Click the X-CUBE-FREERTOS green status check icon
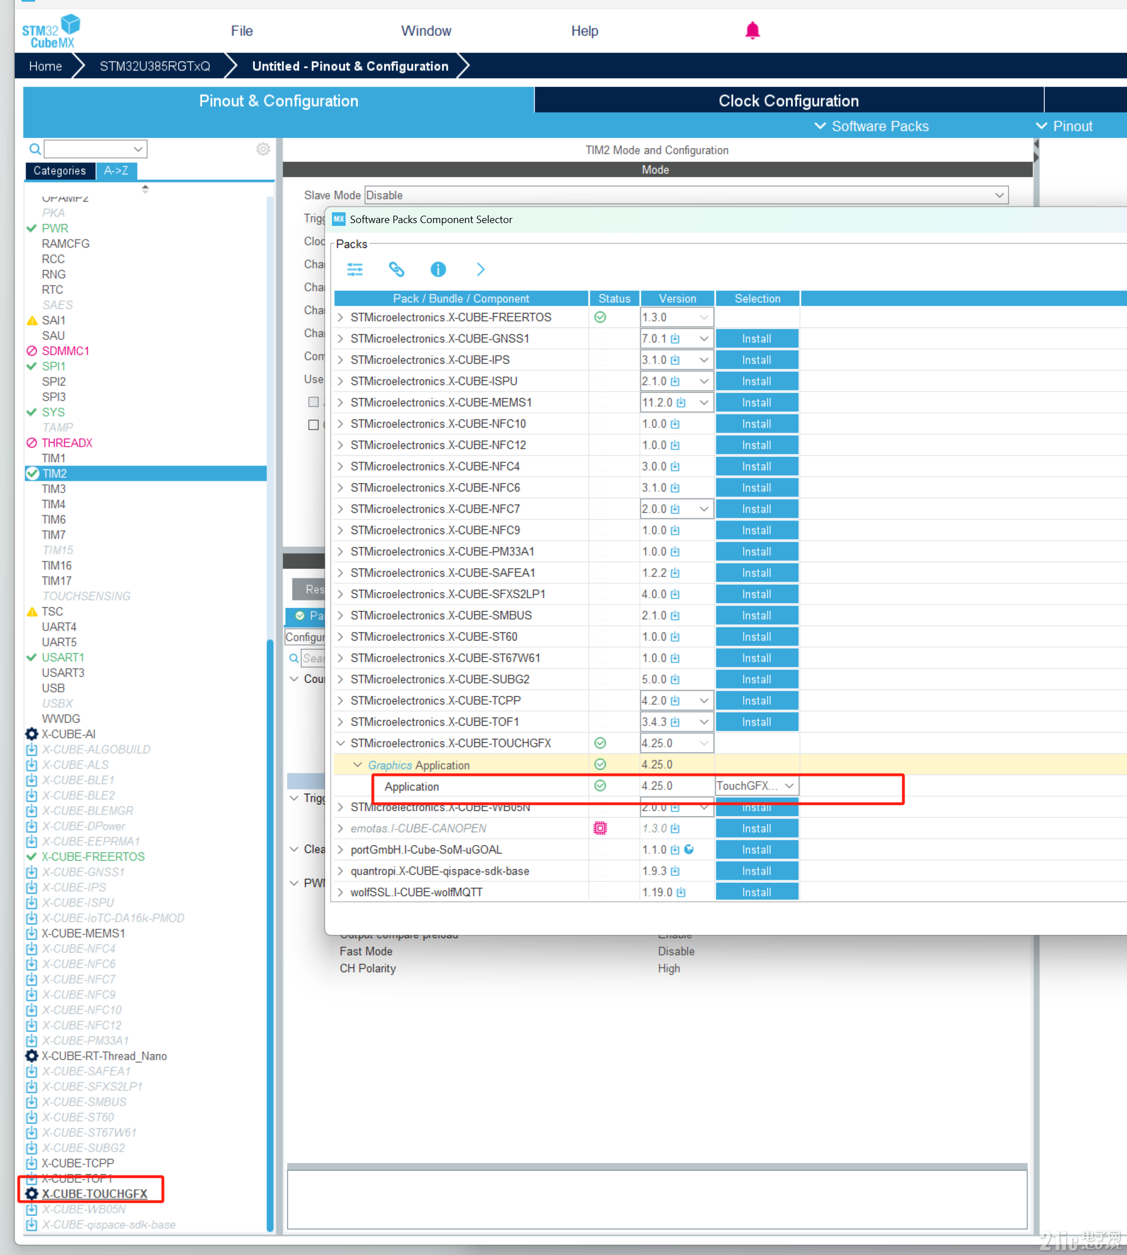Screen dimensions: 1127x1255 [600, 317]
